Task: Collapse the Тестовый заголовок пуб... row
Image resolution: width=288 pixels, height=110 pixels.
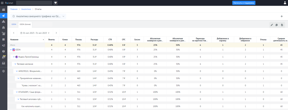Action: pos(18,99)
